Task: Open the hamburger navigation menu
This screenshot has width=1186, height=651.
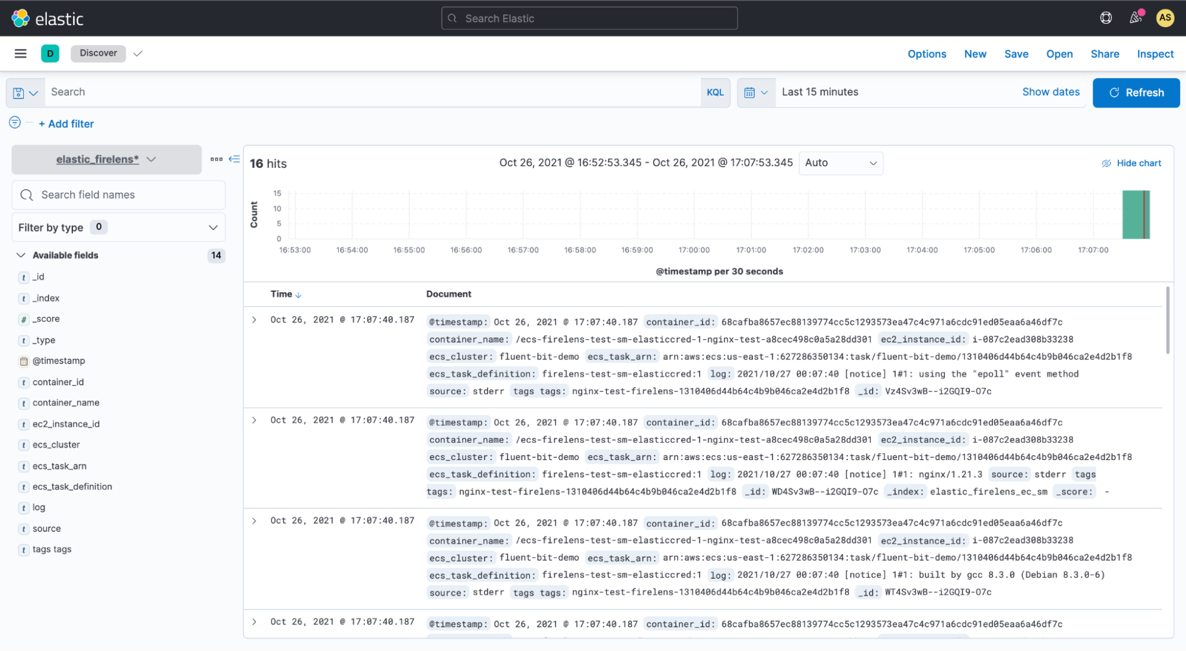Action: tap(21, 53)
